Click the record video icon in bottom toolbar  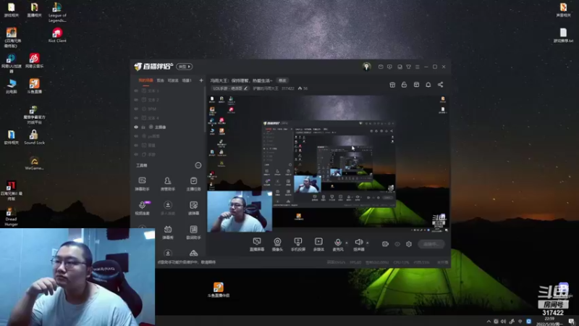click(x=385, y=244)
